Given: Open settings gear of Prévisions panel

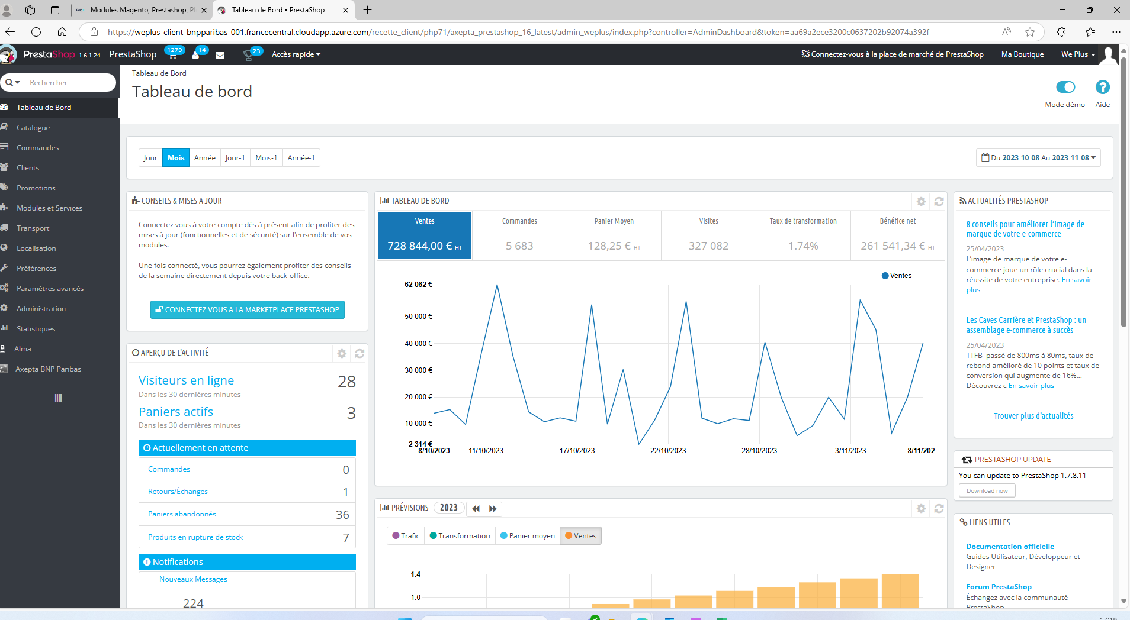Looking at the screenshot, I should [921, 508].
